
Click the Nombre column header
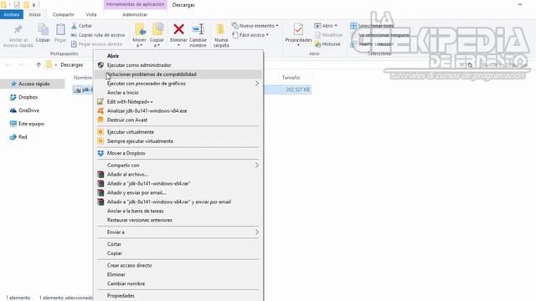(82, 78)
